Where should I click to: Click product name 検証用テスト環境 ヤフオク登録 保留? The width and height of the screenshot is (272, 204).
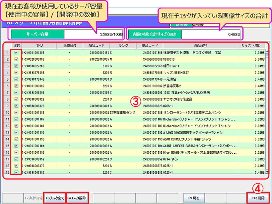click(192, 53)
